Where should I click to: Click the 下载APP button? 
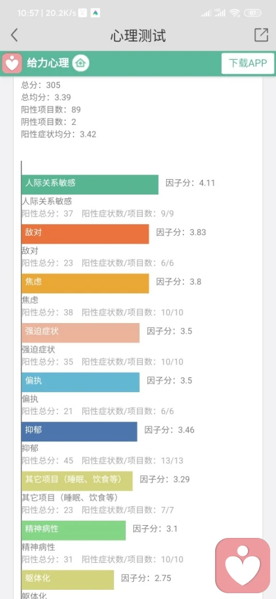(248, 63)
